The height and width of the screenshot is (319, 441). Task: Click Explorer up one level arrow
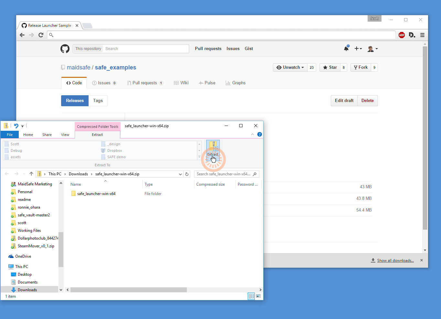click(x=31, y=174)
